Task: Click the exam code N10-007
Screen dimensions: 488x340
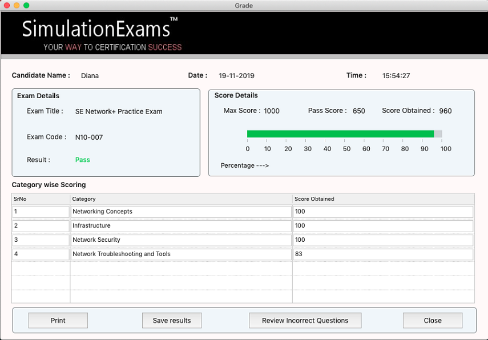Action: (x=89, y=137)
